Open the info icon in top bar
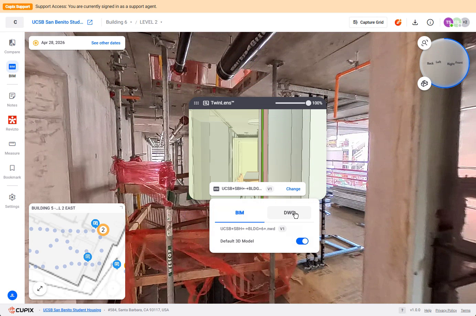The height and width of the screenshot is (316, 476). point(430,22)
